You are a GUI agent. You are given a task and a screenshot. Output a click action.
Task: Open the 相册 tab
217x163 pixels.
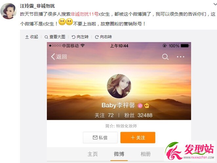(146, 154)
